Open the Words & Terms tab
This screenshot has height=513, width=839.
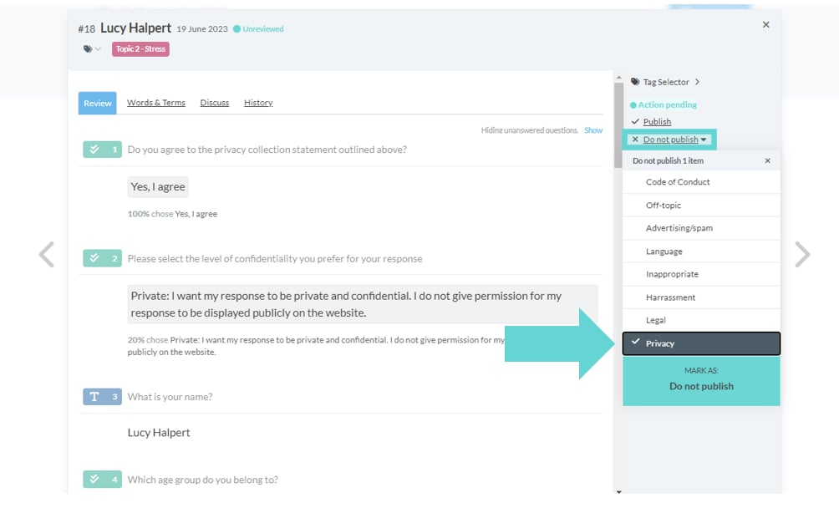click(x=155, y=103)
